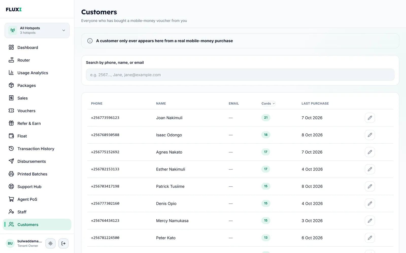Click the Dashboard icon in sidebar
406x253 pixels.
pos(11,47)
